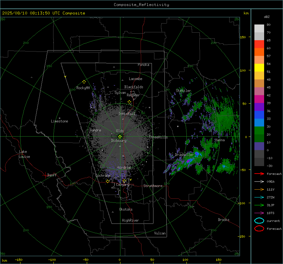Click the Strathmore town label
The width and height of the screenshot is (283, 264).
(x=153, y=186)
